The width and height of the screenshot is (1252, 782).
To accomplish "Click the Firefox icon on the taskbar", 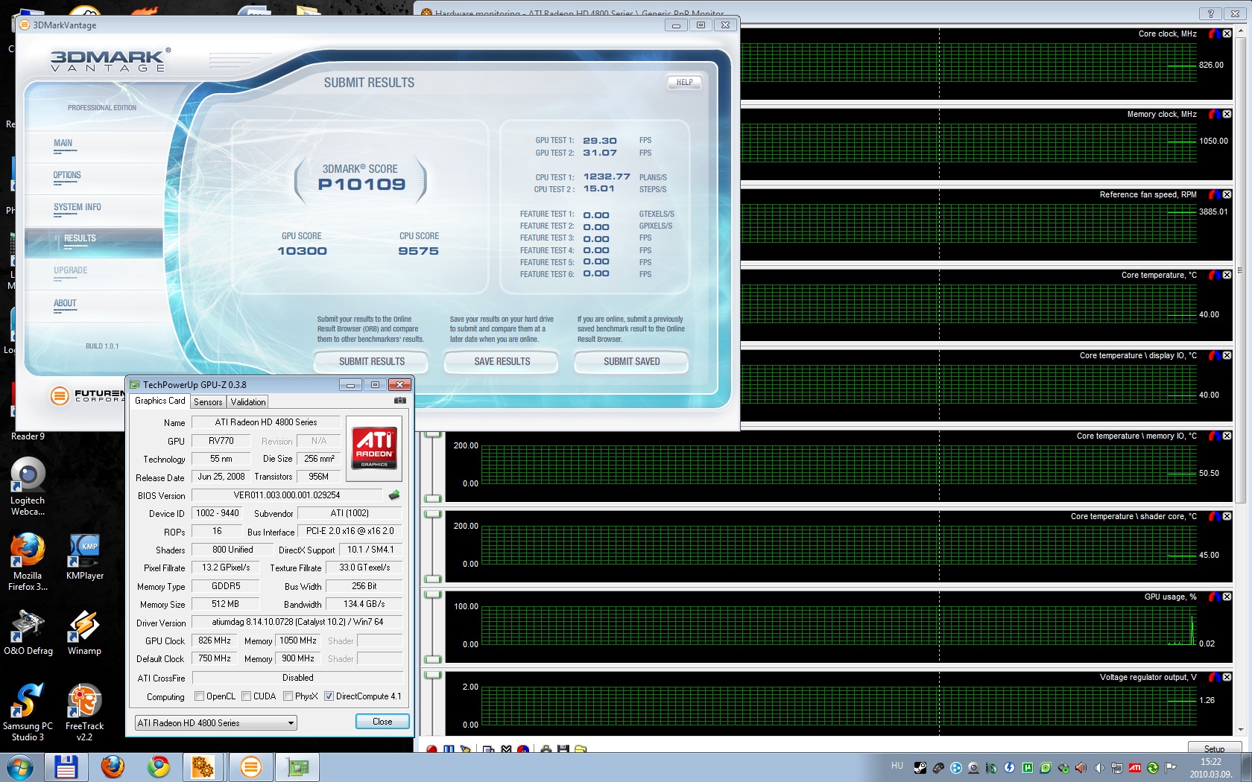I will pos(113,767).
